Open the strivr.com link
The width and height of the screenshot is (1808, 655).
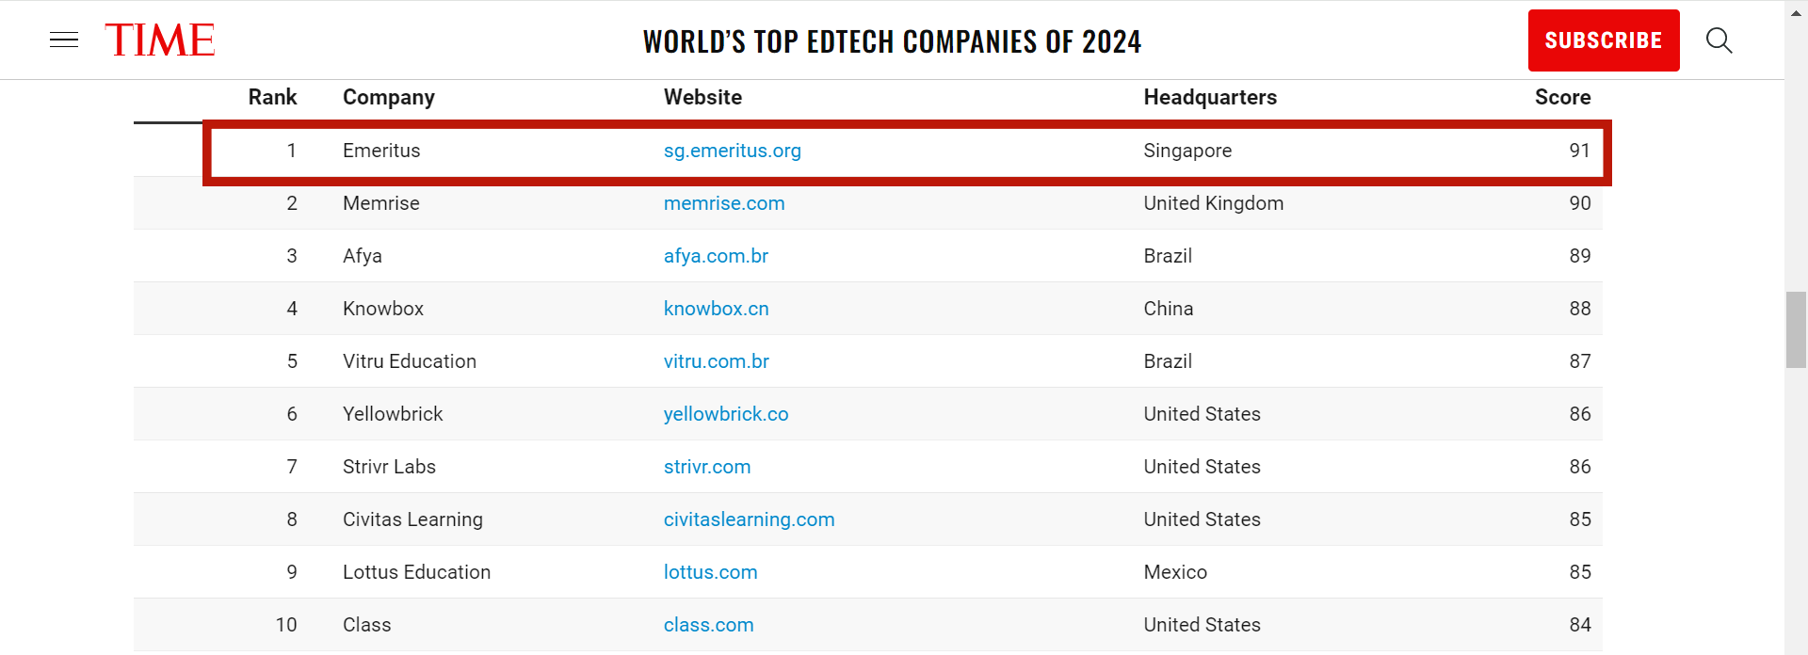pos(707,467)
